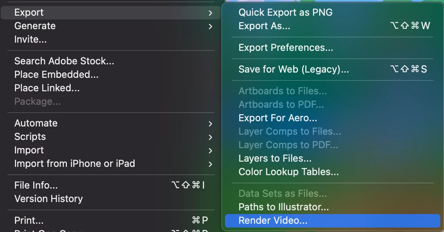The height and width of the screenshot is (232, 444).
Task: Choose Paths to Illustrator...
Action: (332, 207)
